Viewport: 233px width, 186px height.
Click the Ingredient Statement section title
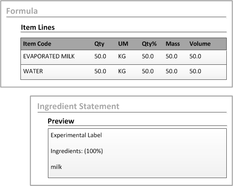[78, 107]
